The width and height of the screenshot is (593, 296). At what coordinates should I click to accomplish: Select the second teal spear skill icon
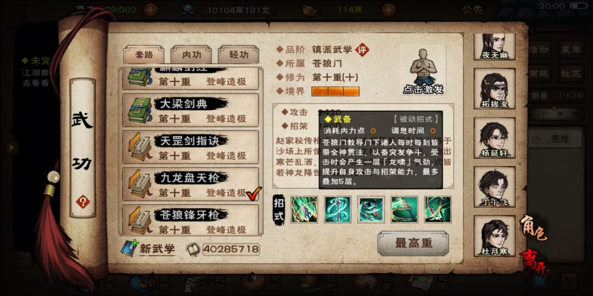337,209
